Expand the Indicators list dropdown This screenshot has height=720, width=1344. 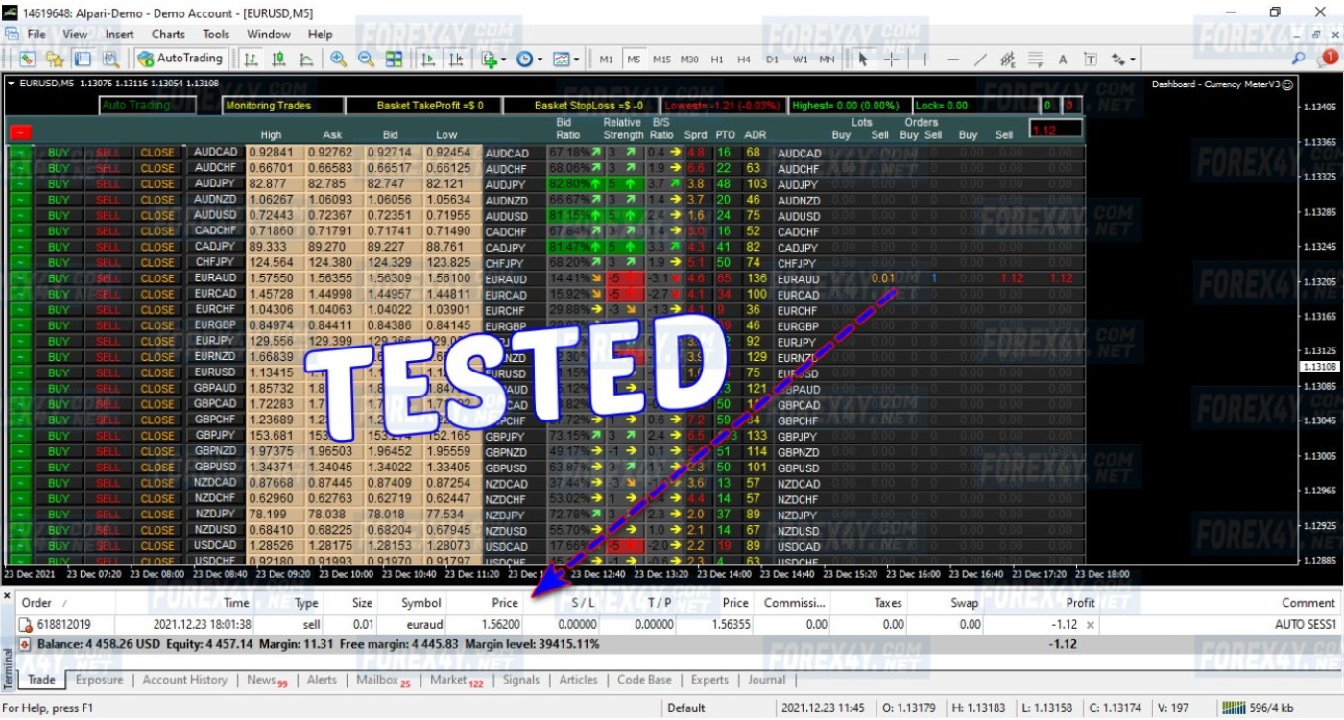pos(503,60)
